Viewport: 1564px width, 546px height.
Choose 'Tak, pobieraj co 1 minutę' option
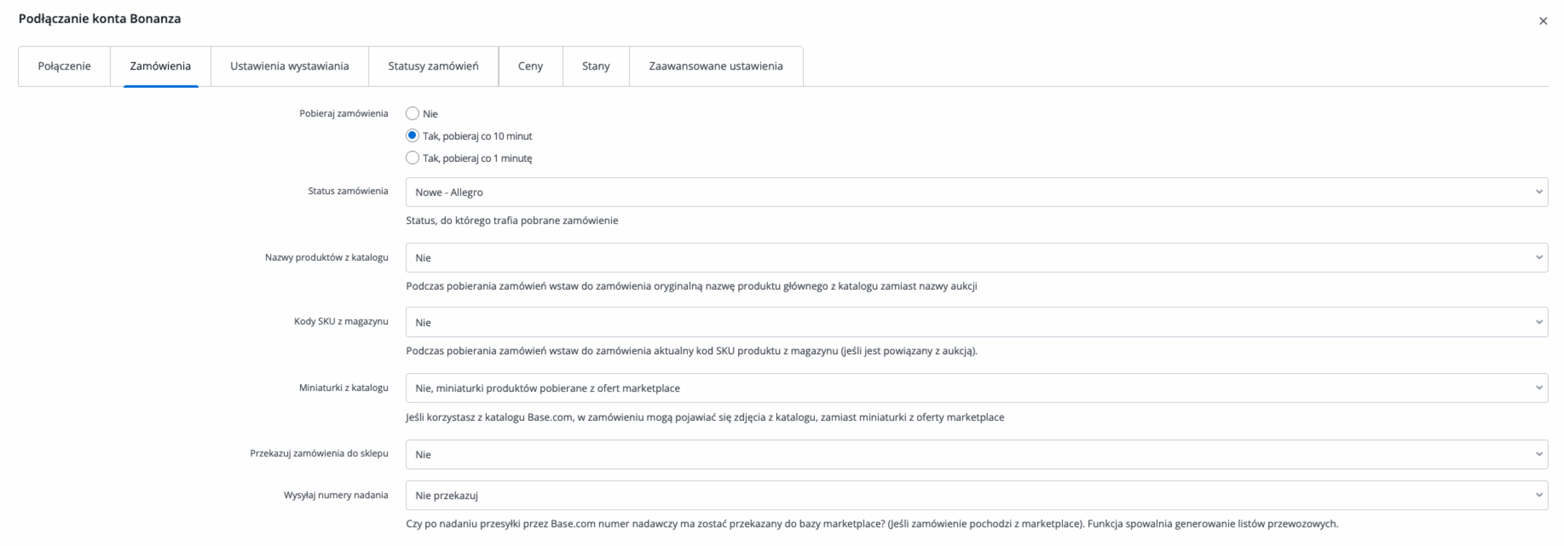point(412,158)
